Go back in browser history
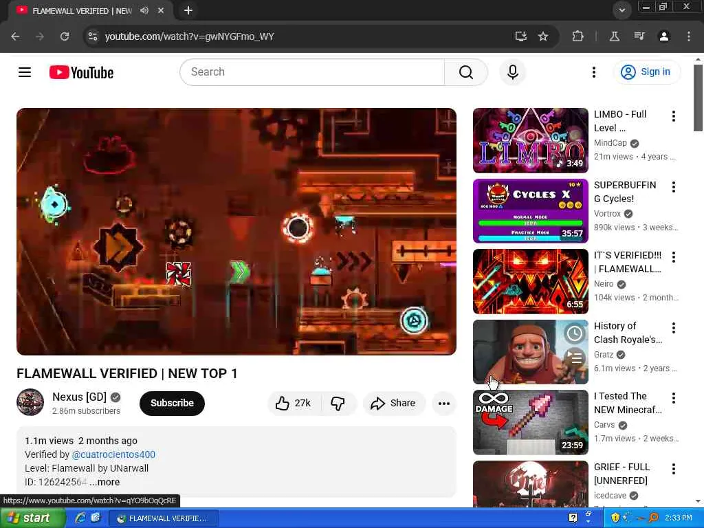The width and height of the screenshot is (704, 528). (15, 36)
